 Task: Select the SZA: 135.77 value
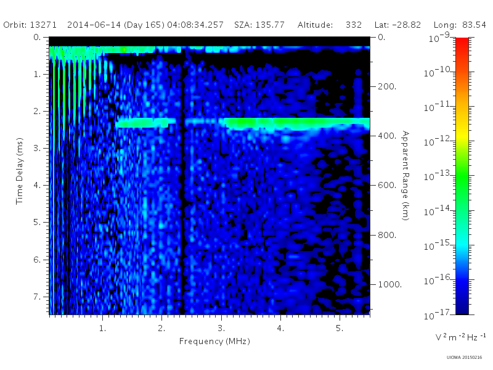(259, 25)
